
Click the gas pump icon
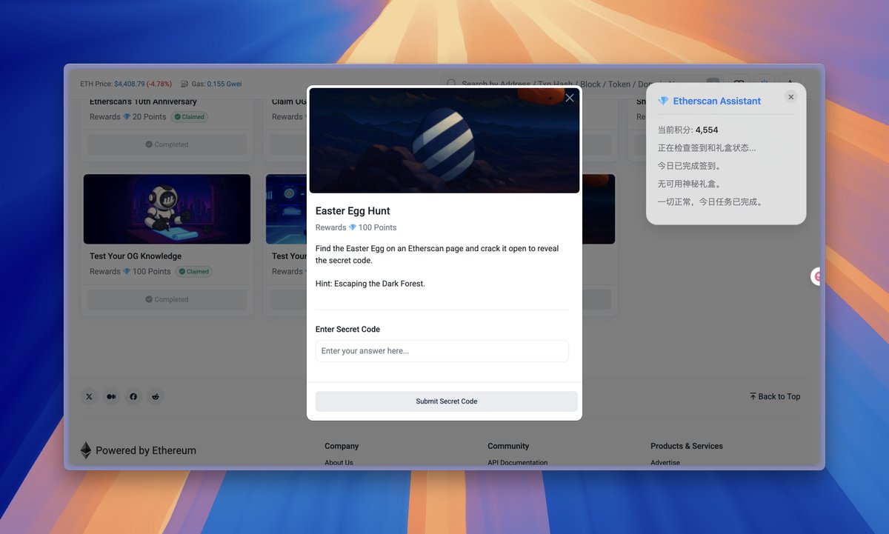pyautogui.click(x=184, y=84)
